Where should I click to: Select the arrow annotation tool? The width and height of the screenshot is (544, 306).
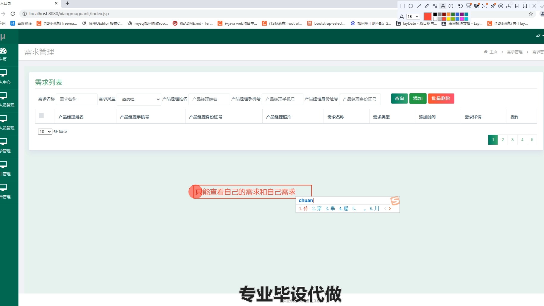[419, 6]
